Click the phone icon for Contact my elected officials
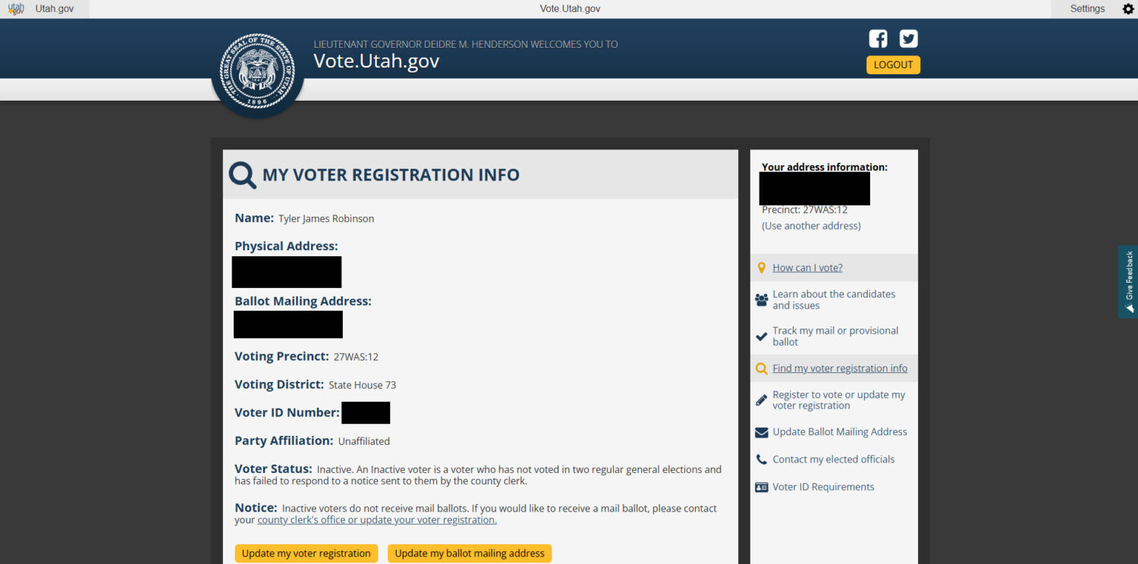Screen dimensions: 1138x564 [x=762, y=459]
